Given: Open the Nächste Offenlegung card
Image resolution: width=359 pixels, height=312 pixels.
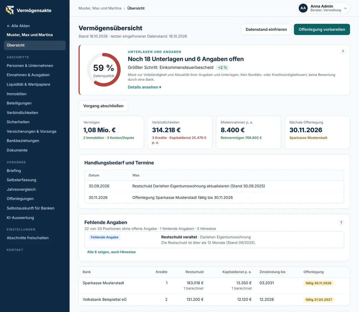Looking at the screenshot, I should tap(317, 132).
